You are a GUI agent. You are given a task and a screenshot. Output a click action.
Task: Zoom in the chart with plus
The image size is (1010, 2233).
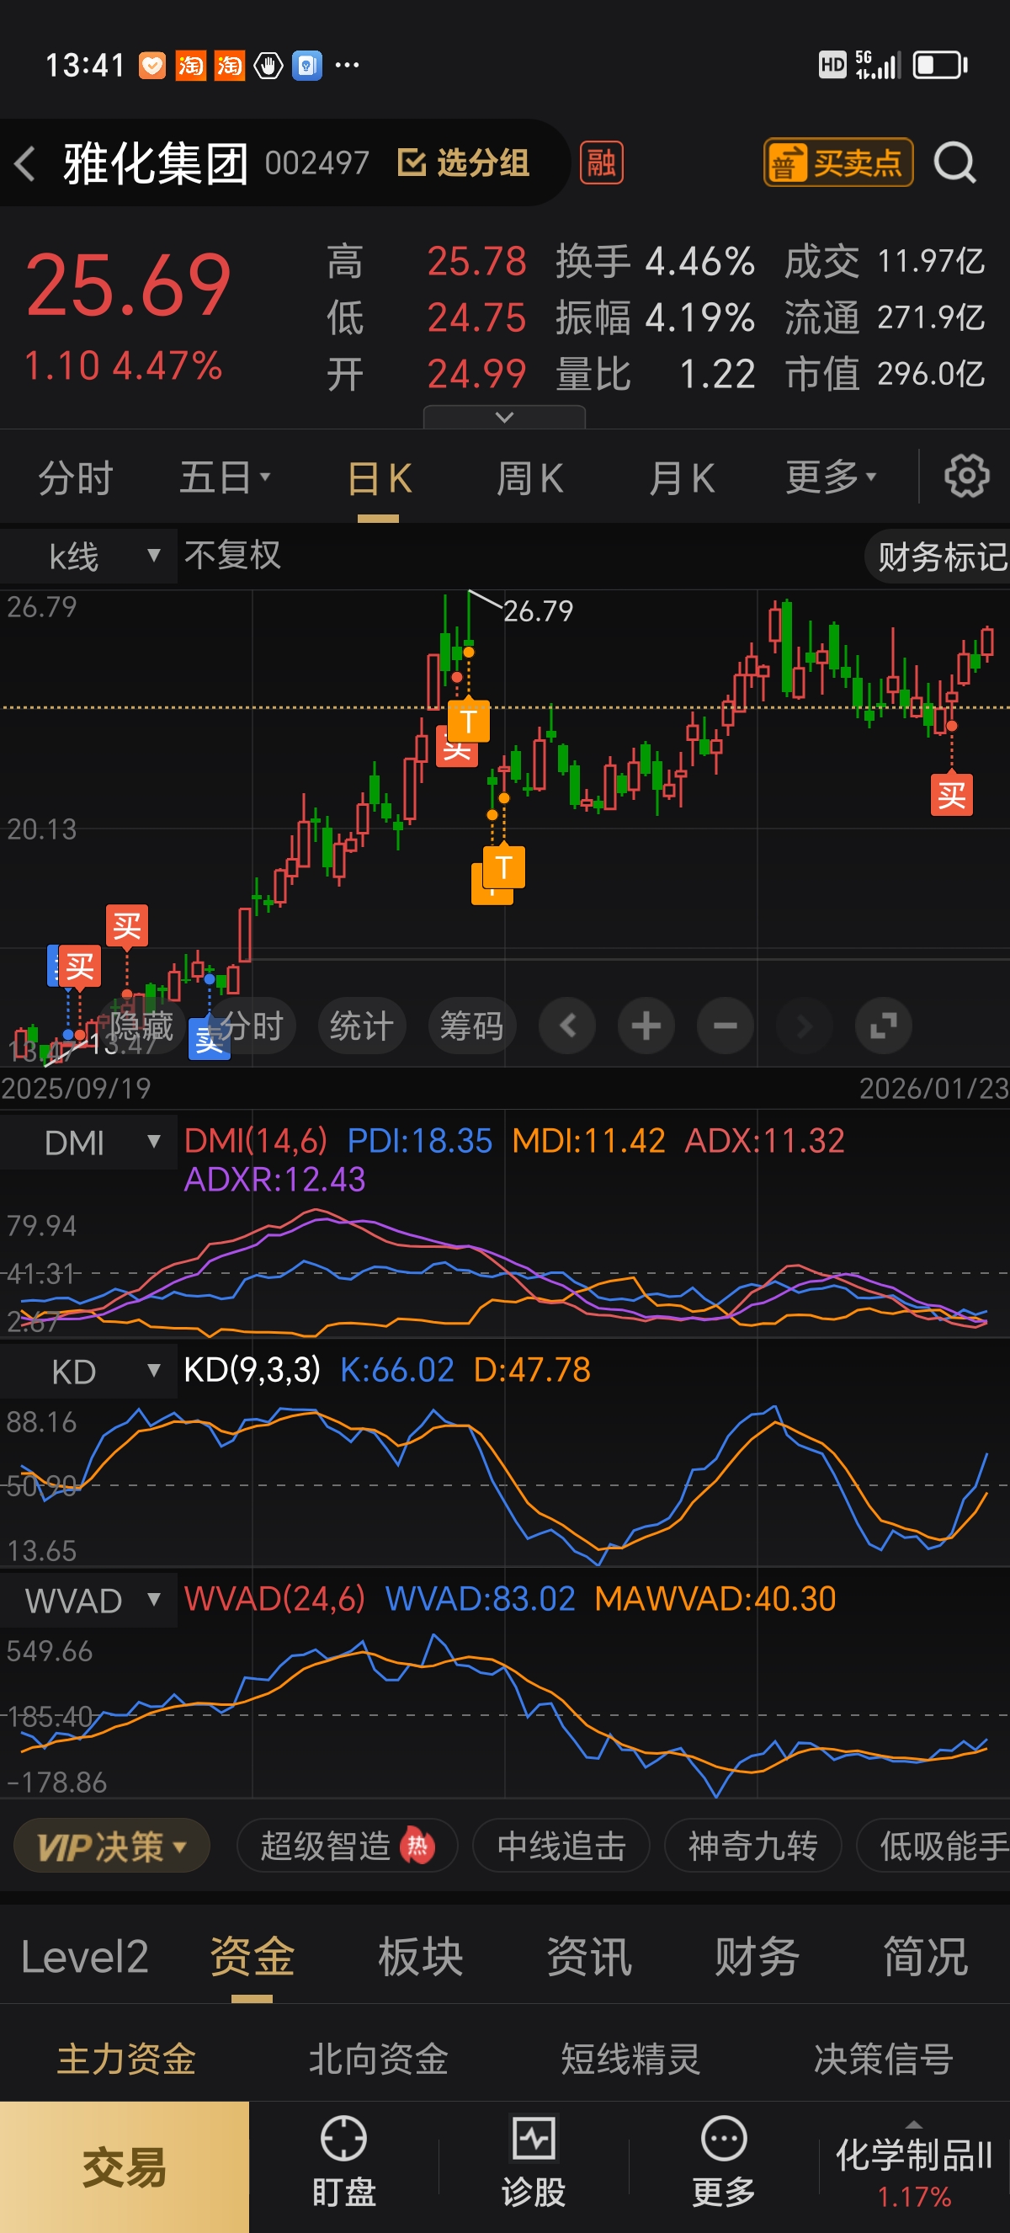tap(646, 1026)
